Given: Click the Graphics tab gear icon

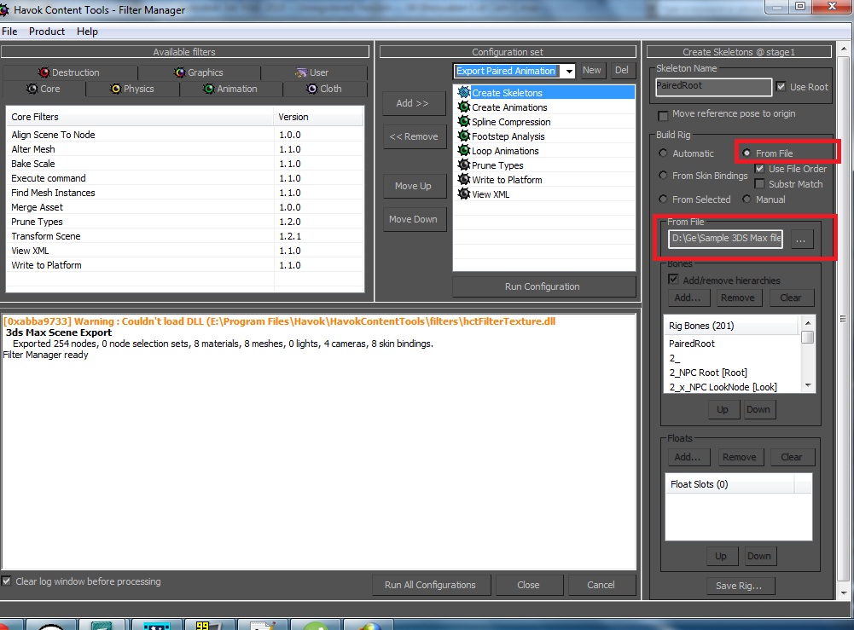Looking at the screenshot, I should pyautogui.click(x=180, y=72).
